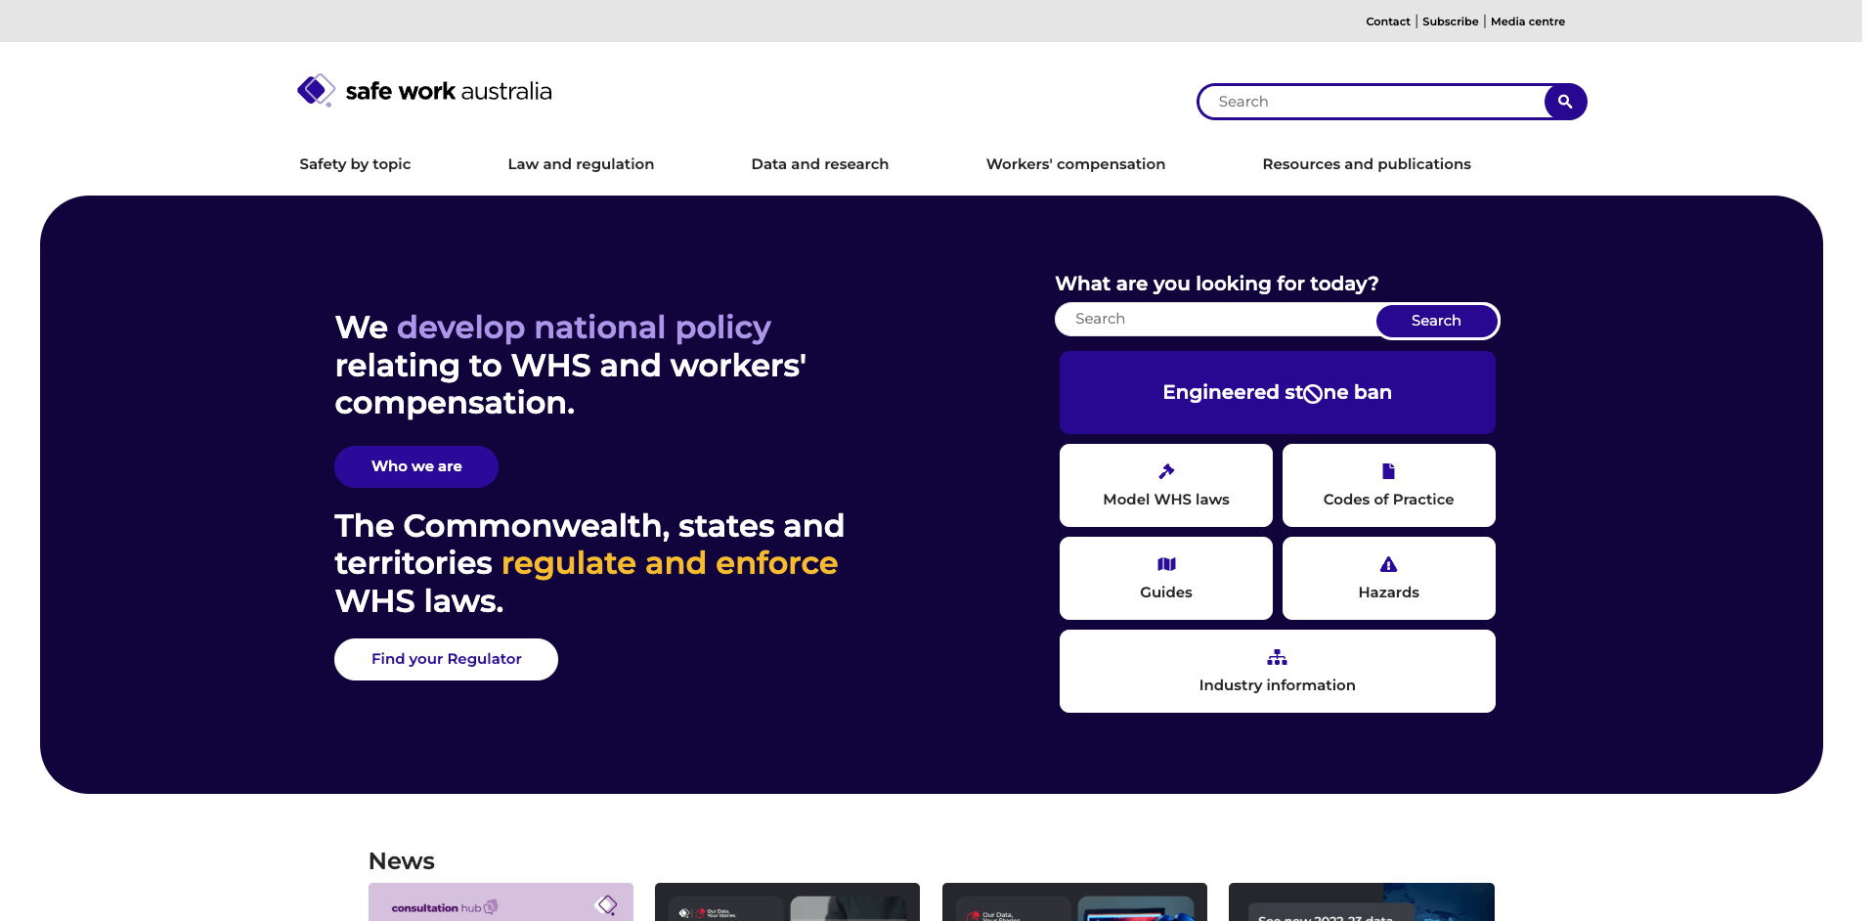Open the Model WHS laws tile label
1874x921 pixels.
[x=1166, y=500]
